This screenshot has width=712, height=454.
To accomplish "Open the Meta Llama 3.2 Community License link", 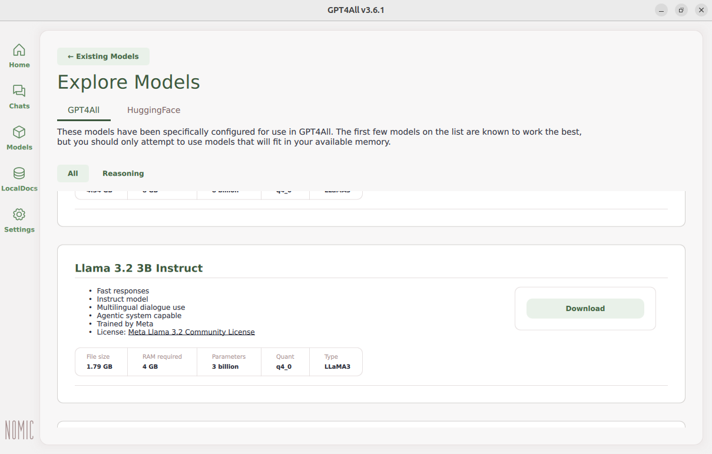I will (191, 332).
